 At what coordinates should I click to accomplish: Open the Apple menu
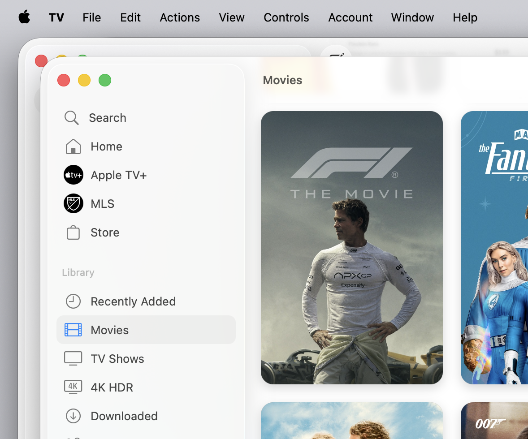click(24, 17)
